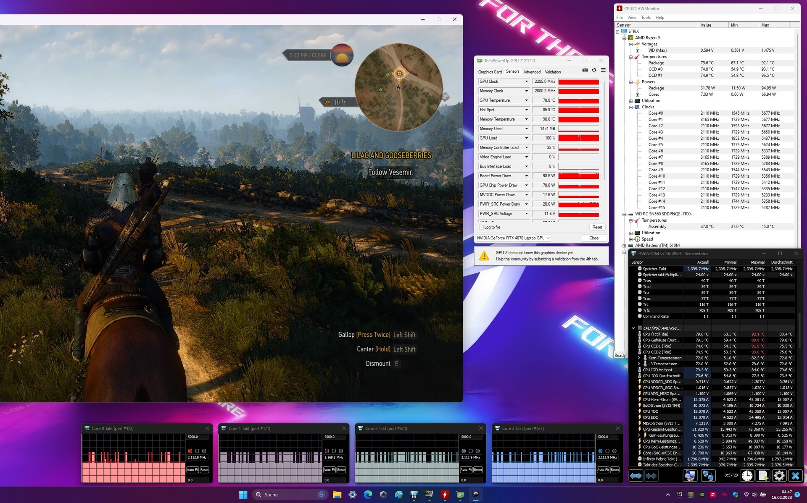Open Paint palette icon in taskbar
Viewport: 807px width, 503px height.
pos(398,495)
